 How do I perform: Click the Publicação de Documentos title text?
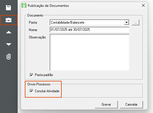(x=48, y=6)
